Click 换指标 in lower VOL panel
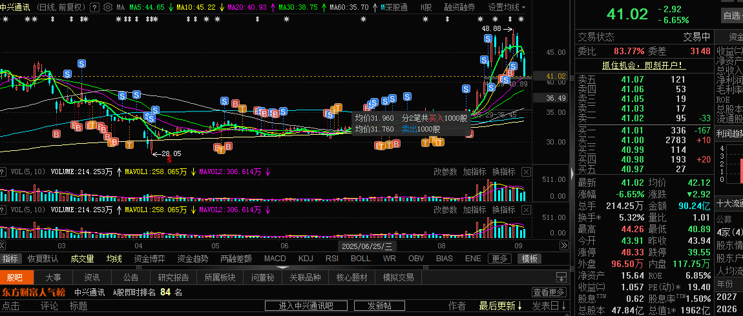The width and height of the screenshot is (743, 316). [504, 209]
